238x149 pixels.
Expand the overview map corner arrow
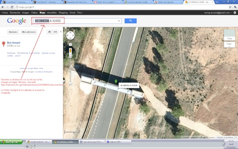tap(236, 137)
